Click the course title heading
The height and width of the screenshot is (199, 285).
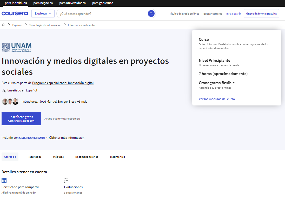(x=85, y=66)
